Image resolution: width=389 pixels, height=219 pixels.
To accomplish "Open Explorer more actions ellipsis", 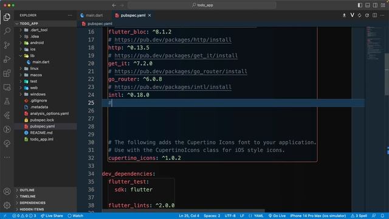I will click(x=70, y=15).
